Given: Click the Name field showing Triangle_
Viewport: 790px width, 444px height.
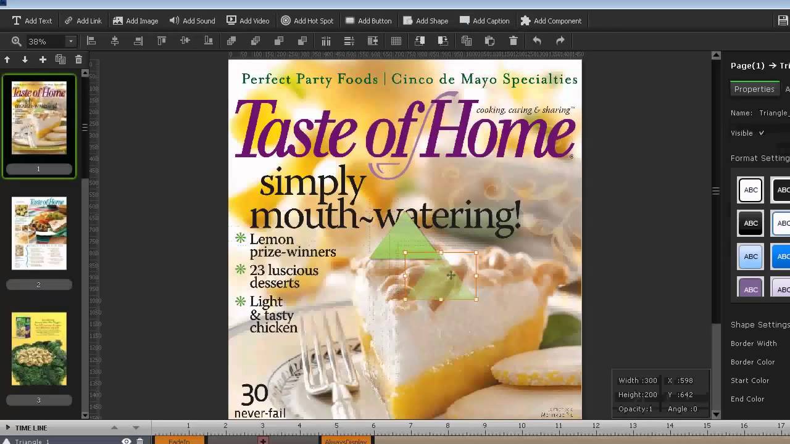Looking at the screenshot, I should pos(774,113).
